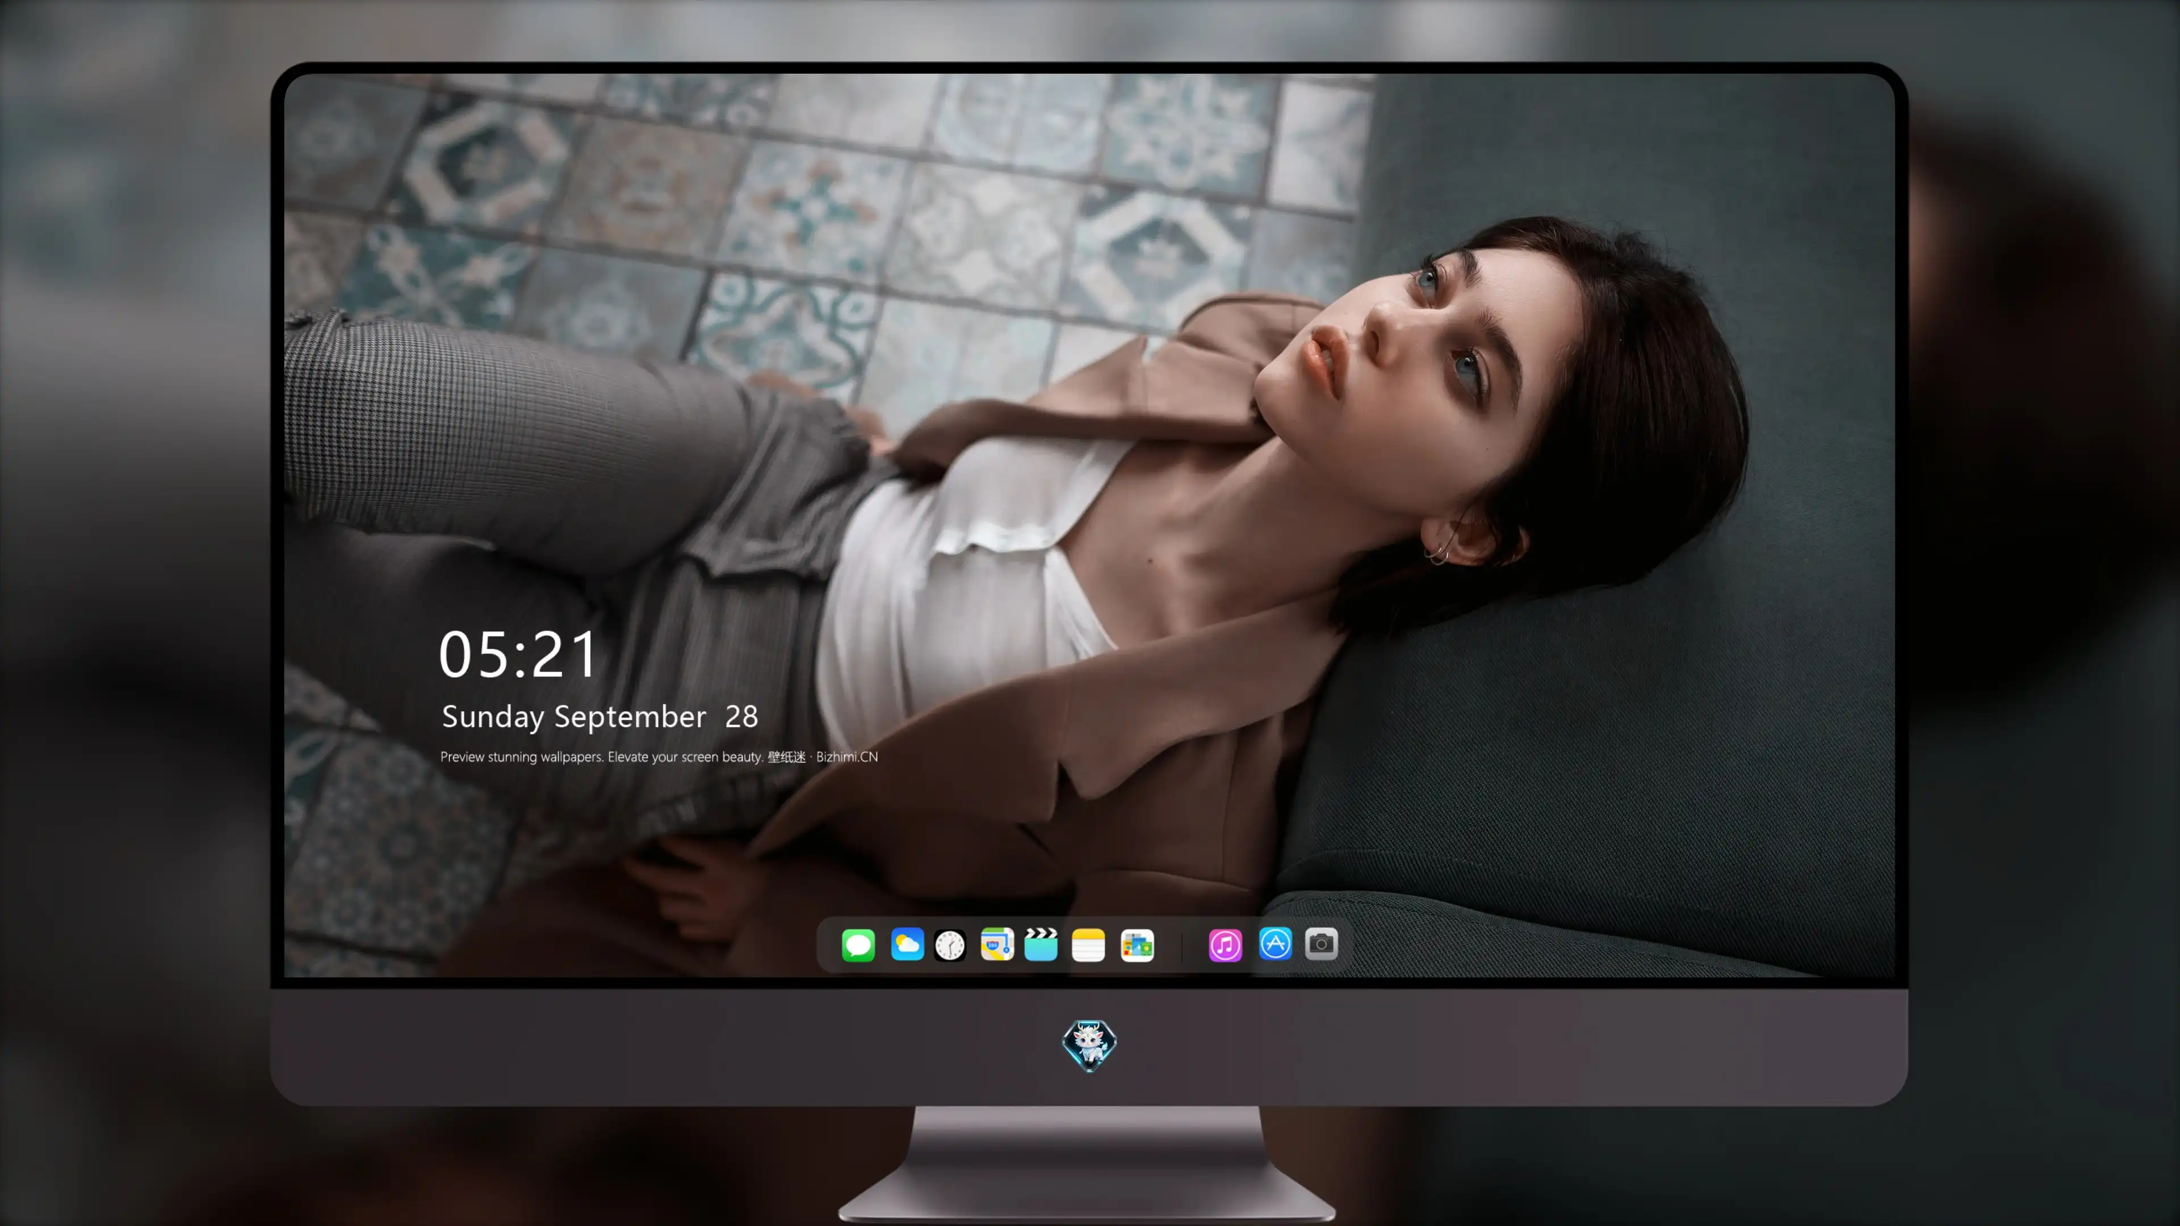Image resolution: width=2180 pixels, height=1226 pixels.
Task: Launch the Camera app in the dock
Action: 1321,943
